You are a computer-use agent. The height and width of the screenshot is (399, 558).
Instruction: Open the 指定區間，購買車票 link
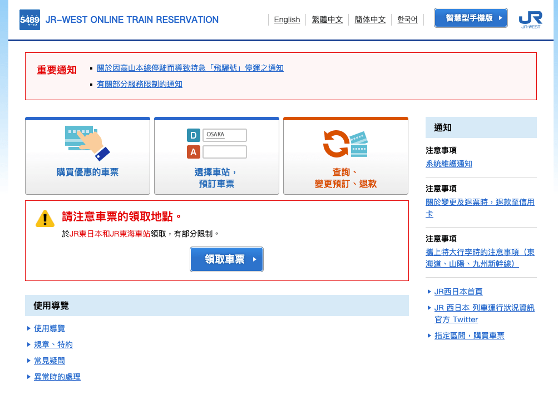(x=470, y=336)
